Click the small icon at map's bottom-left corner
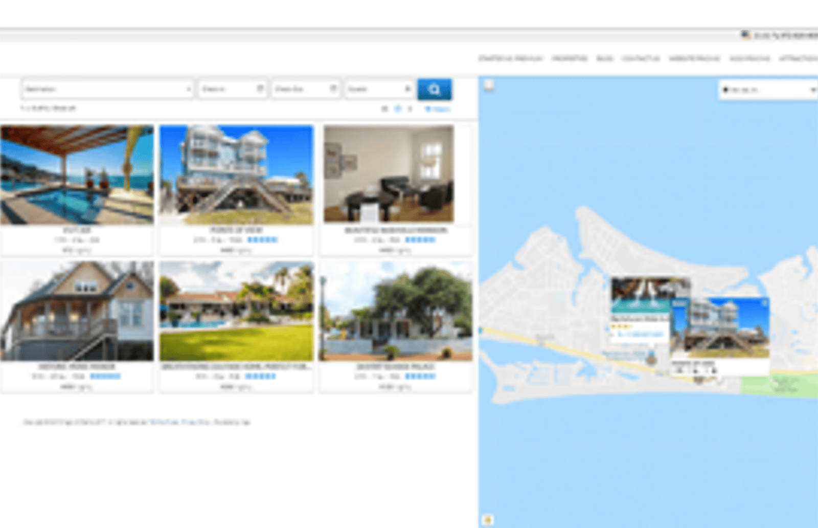 pyautogui.click(x=488, y=520)
